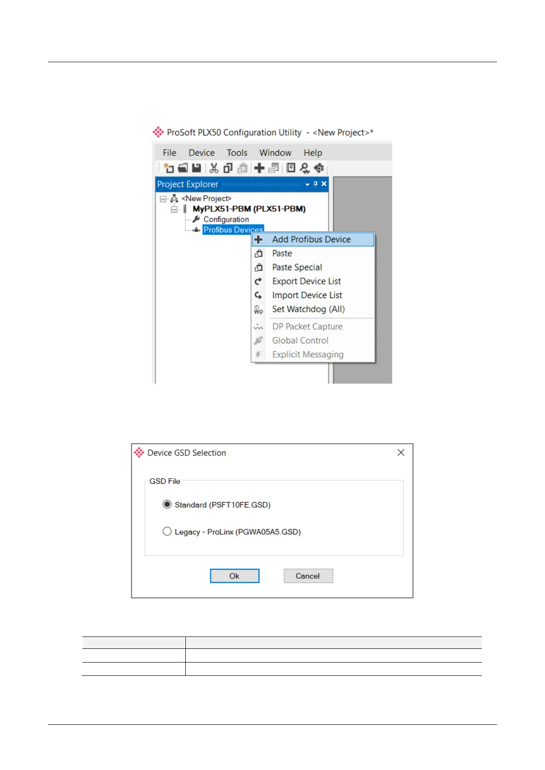The image size is (545, 770).
Task: Click the Cut scissors toolbar icon
Action: pos(214,168)
